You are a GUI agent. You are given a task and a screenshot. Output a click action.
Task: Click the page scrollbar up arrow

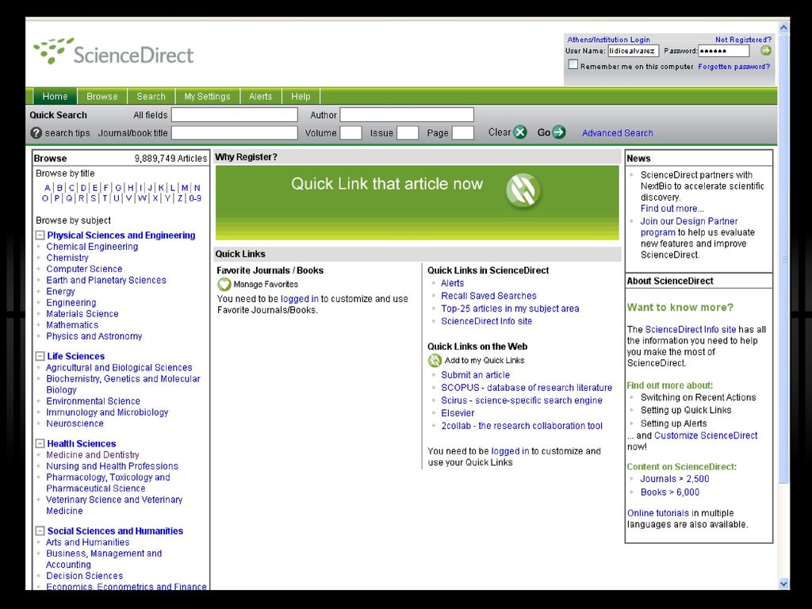coord(783,27)
